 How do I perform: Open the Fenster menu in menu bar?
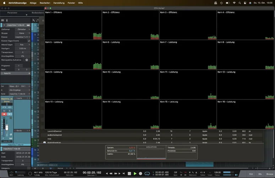(71, 2)
